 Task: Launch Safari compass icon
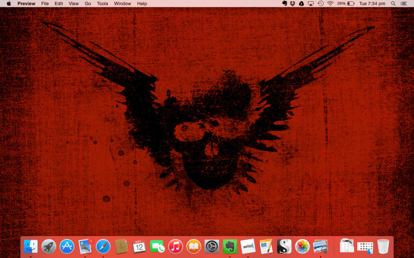pos(103,247)
